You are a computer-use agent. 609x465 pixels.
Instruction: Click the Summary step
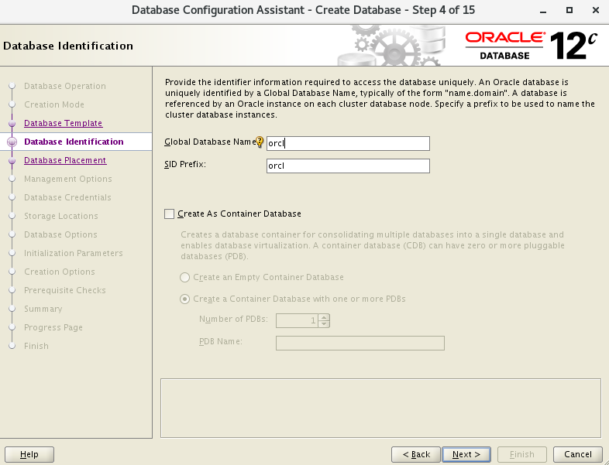pos(43,309)
